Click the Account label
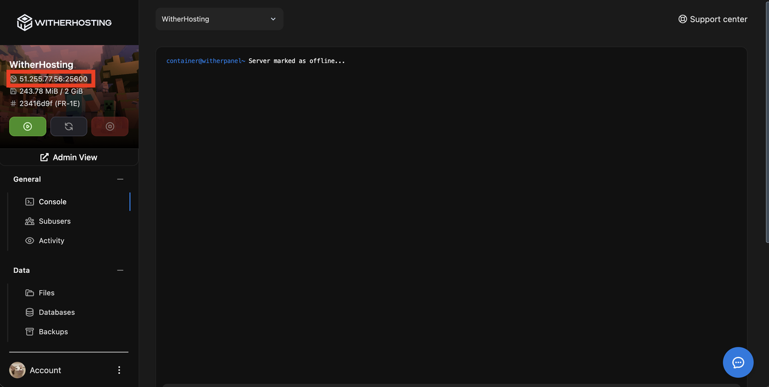This screenshot has height=387, width=769. (46, 370)
